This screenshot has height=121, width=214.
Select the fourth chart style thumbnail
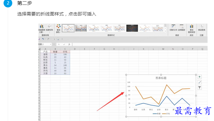(107, 28)
